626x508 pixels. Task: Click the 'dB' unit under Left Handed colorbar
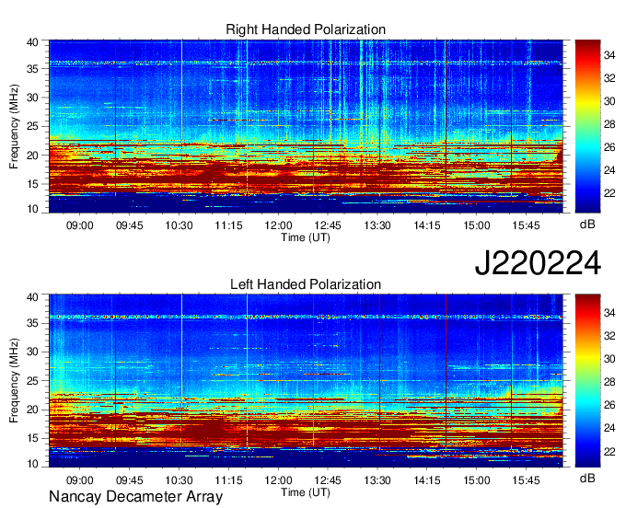point(587,479)
